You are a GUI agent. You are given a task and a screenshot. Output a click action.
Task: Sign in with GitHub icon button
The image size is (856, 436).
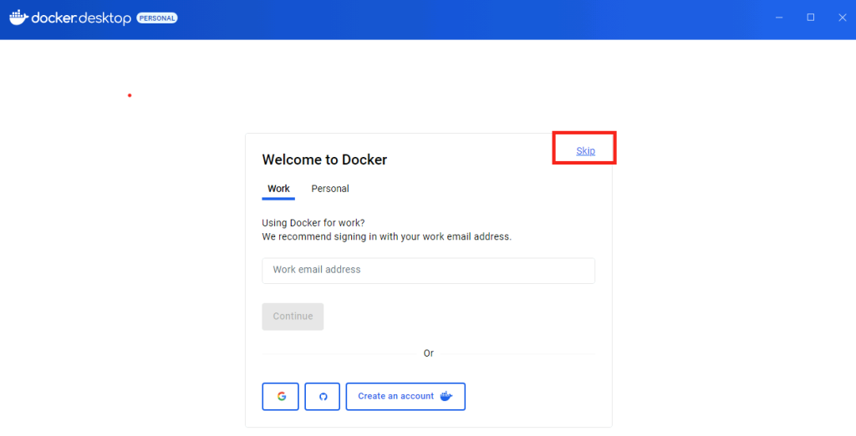tap(323, 396)
